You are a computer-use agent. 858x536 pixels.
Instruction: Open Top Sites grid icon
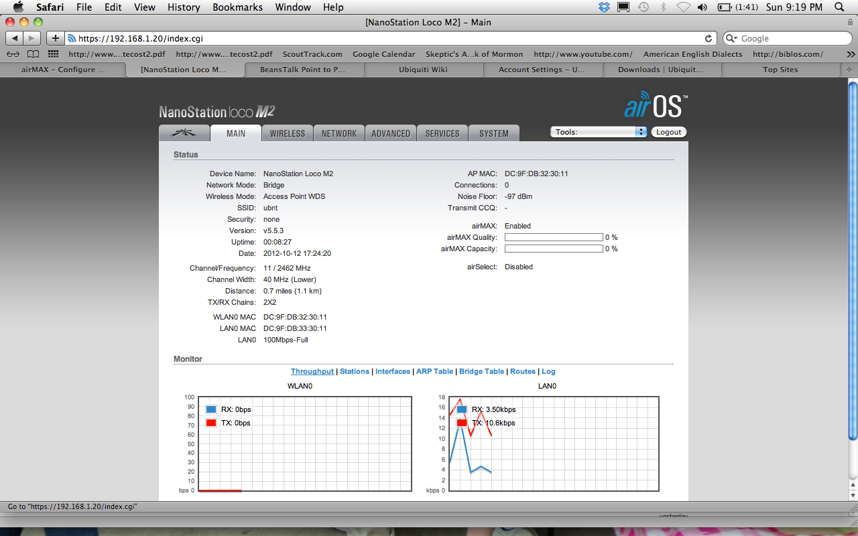click(x=54, y=54)
